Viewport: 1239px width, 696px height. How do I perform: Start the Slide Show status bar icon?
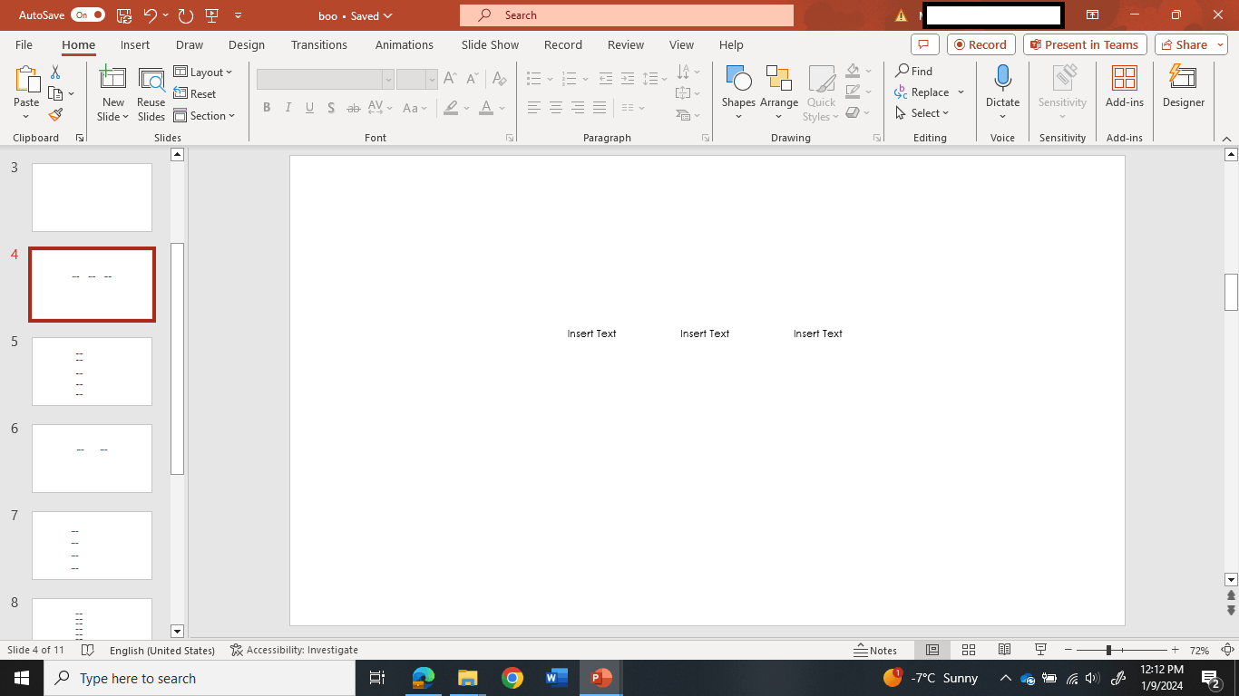[1040, 650]
